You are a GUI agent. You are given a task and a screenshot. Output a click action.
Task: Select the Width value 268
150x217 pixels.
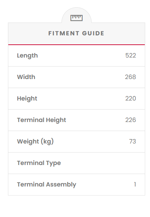click(x=130, y=77)
